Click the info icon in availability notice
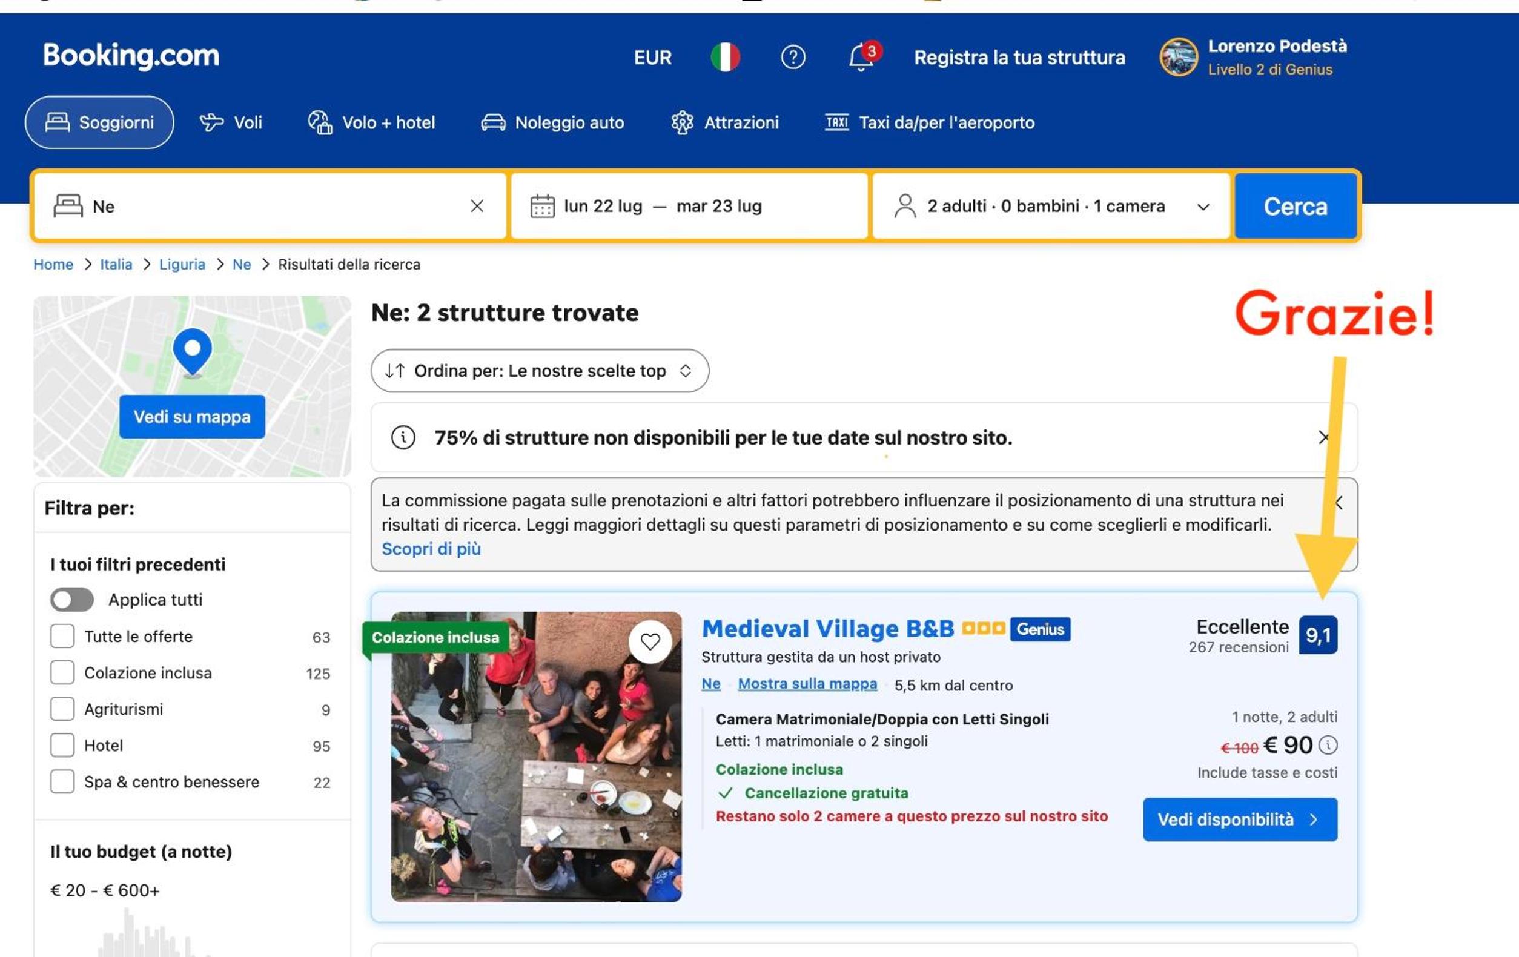 pos(403,437)
